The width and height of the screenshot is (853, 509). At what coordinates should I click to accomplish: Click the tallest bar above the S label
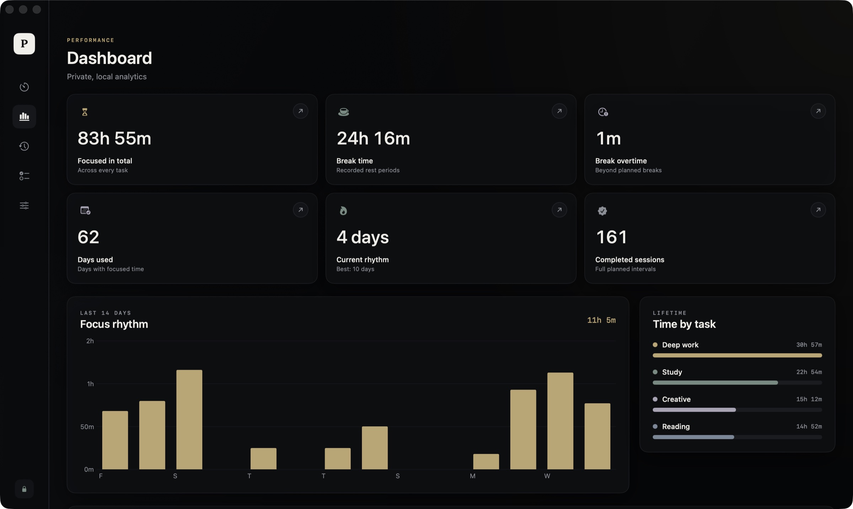[x=189, y=419]
